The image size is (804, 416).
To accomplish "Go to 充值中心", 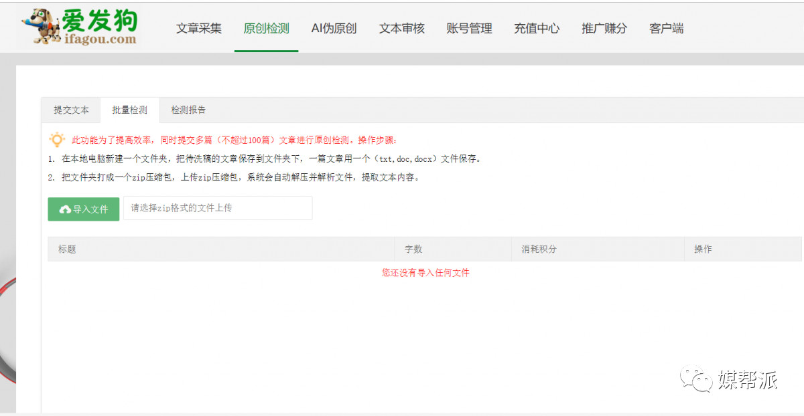I will pos(537,28).
